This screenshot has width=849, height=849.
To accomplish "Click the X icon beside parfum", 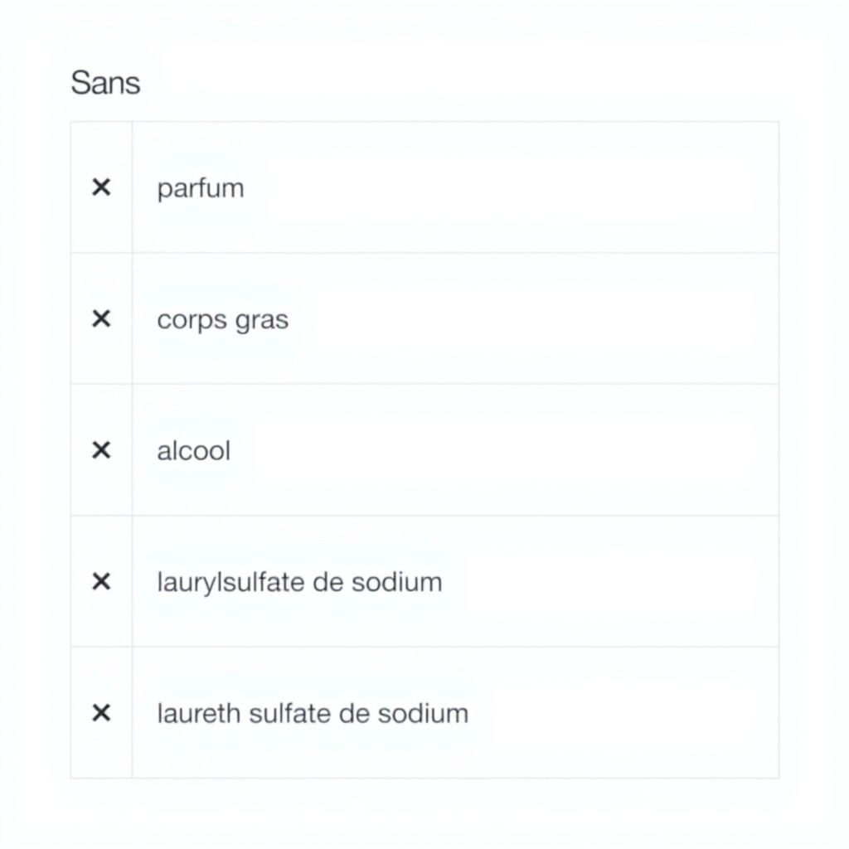I will click(x=101, y=187).
